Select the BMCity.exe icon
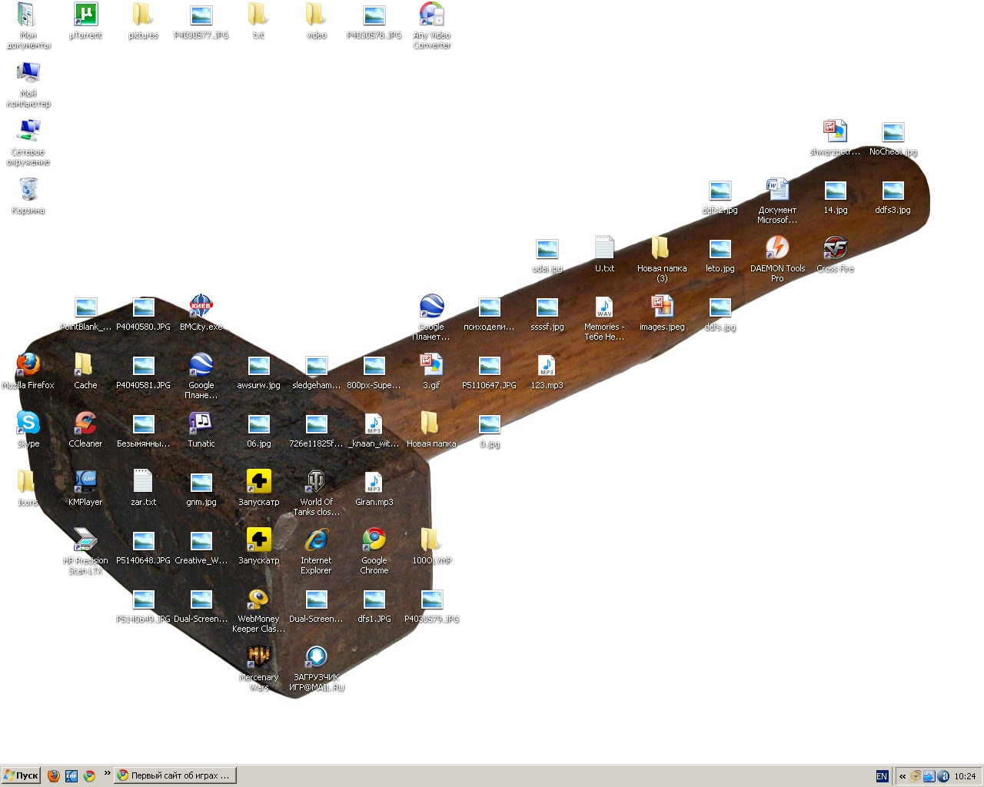984x787 pixels. 201,313
